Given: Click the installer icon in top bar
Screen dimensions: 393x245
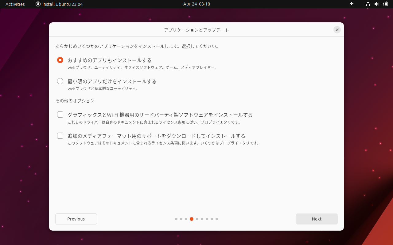Looking at the screenshot, I should coord(38,4).
